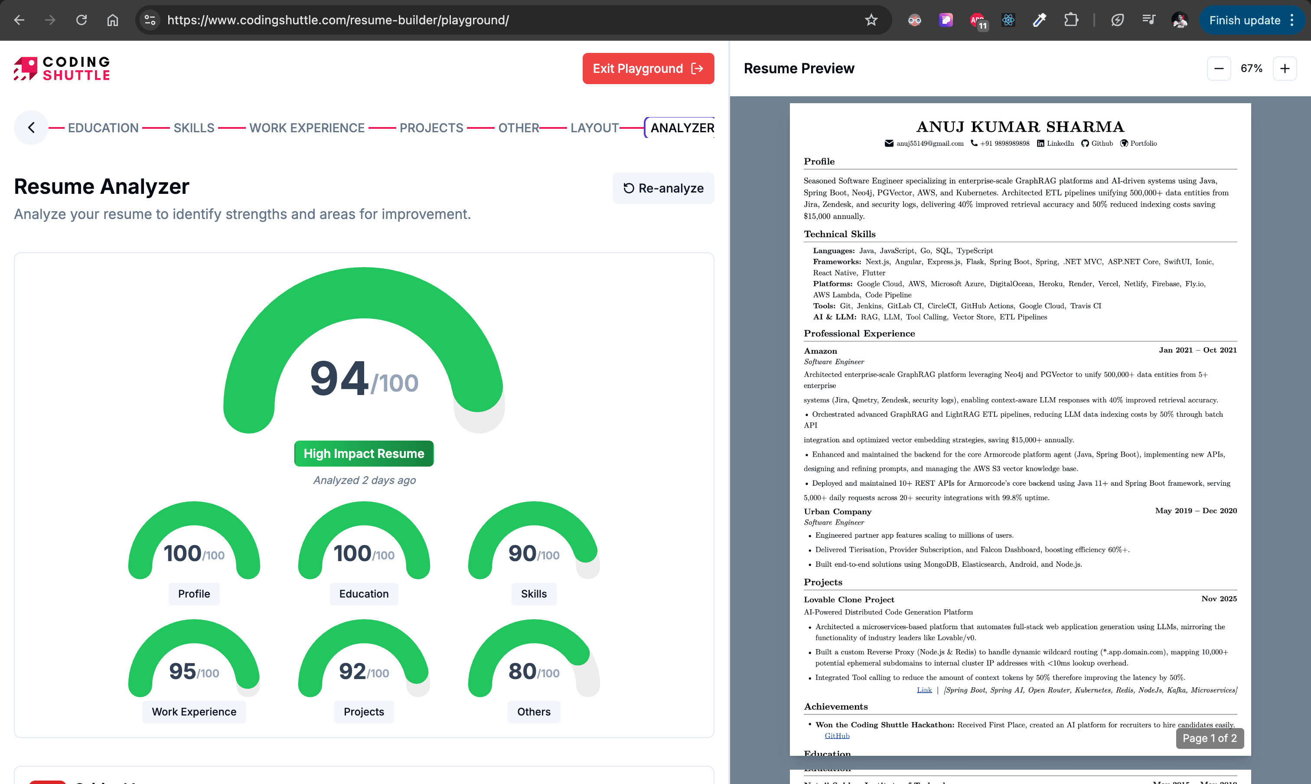Click the browser address bar URL

point(338,20)
